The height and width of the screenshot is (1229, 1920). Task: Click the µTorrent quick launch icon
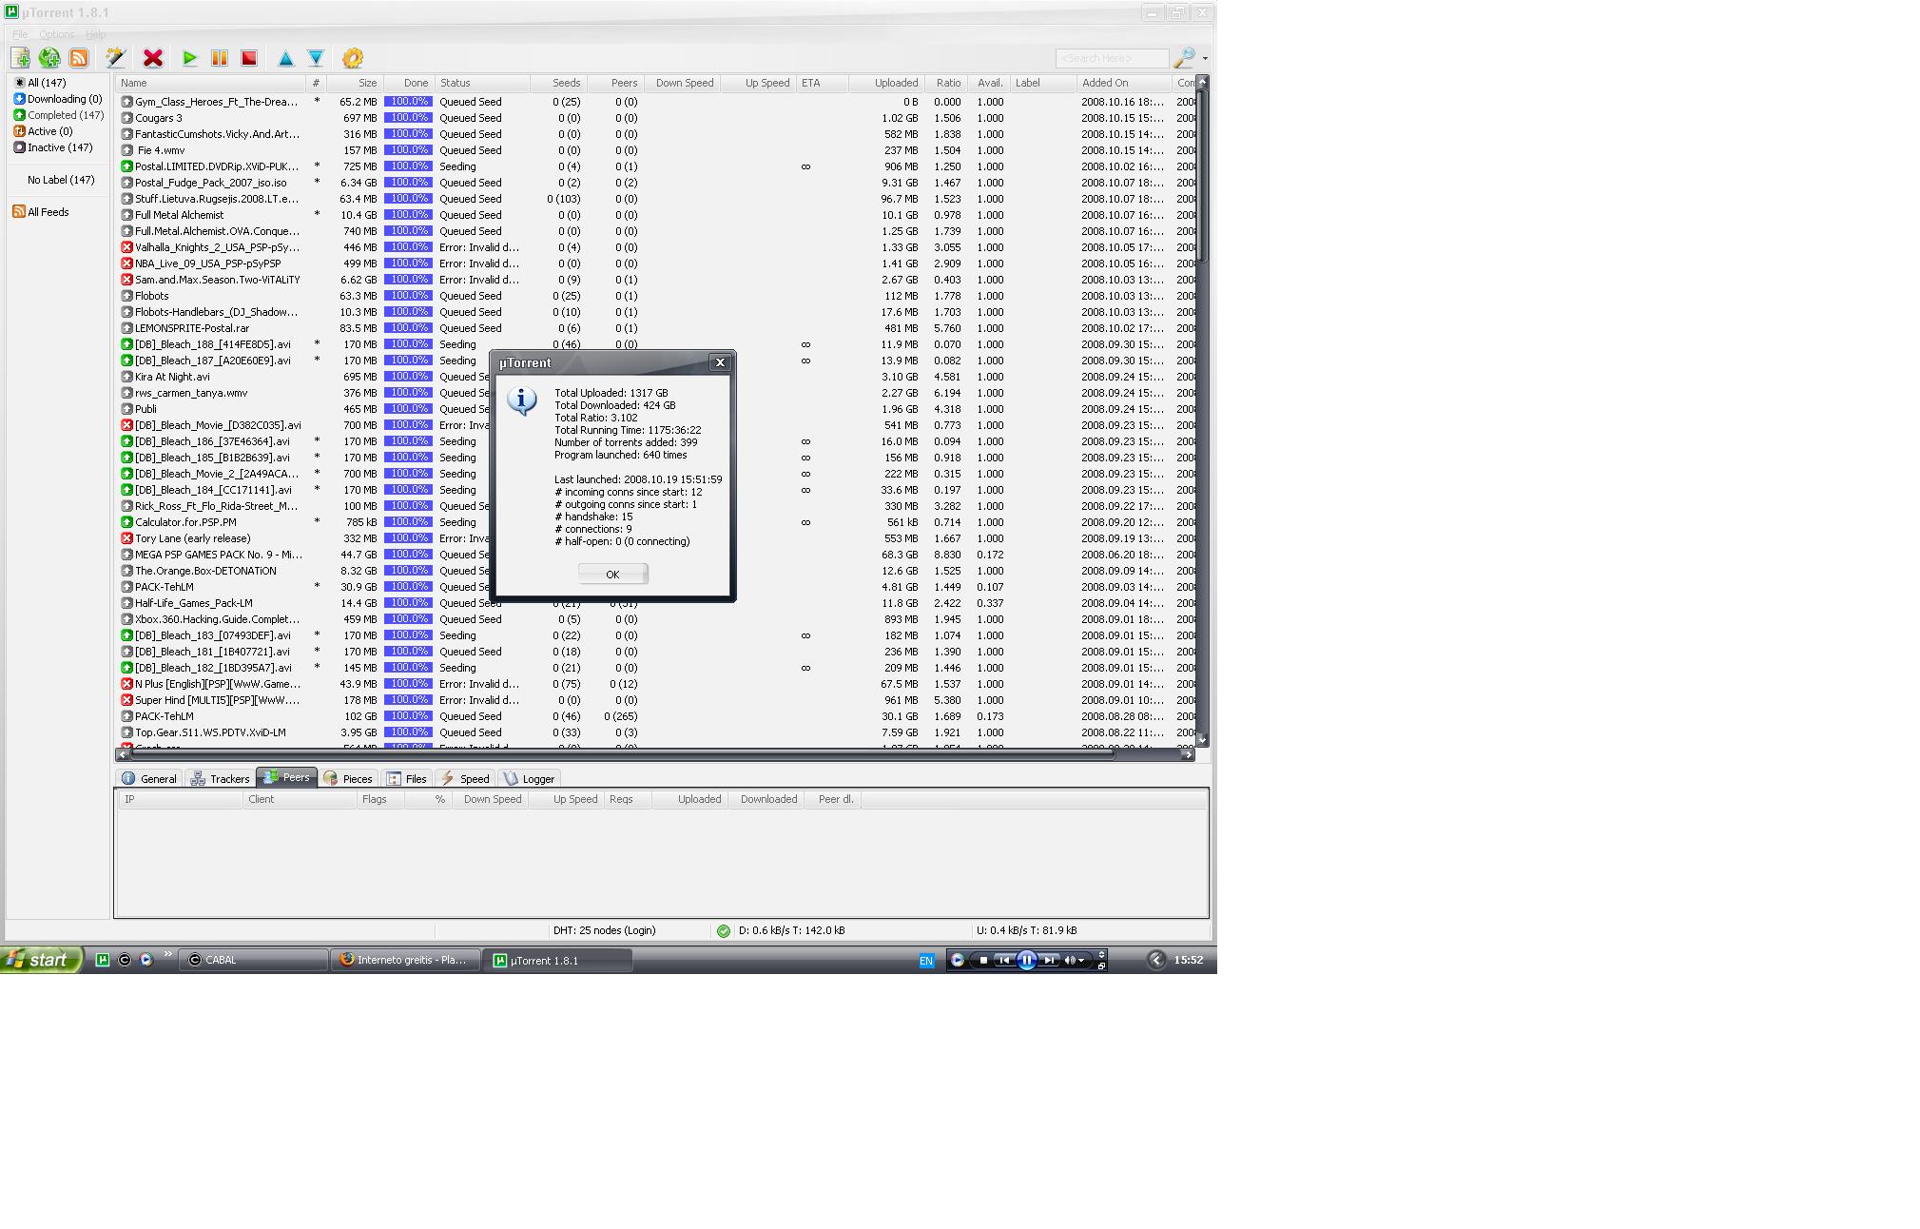(103, 960)
